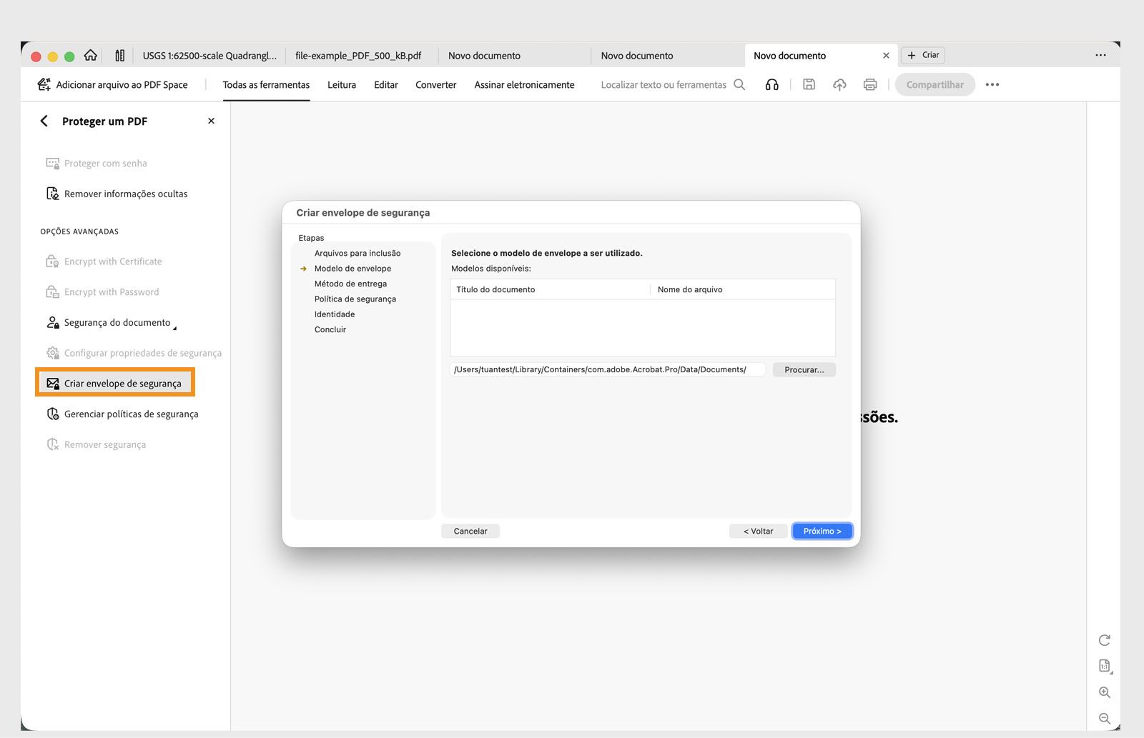
Task: Click the Compartilhar button
Action: 935,84
